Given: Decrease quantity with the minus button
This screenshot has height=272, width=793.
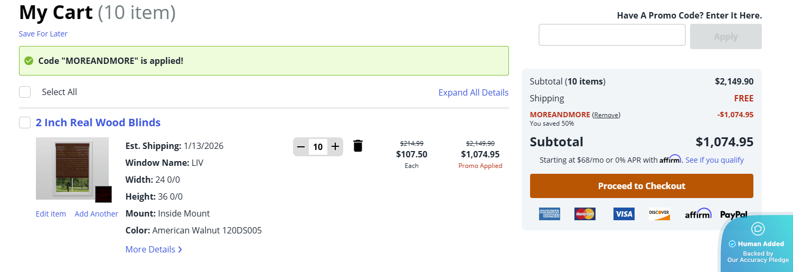Looking at the screenshot, I should 301,146.
